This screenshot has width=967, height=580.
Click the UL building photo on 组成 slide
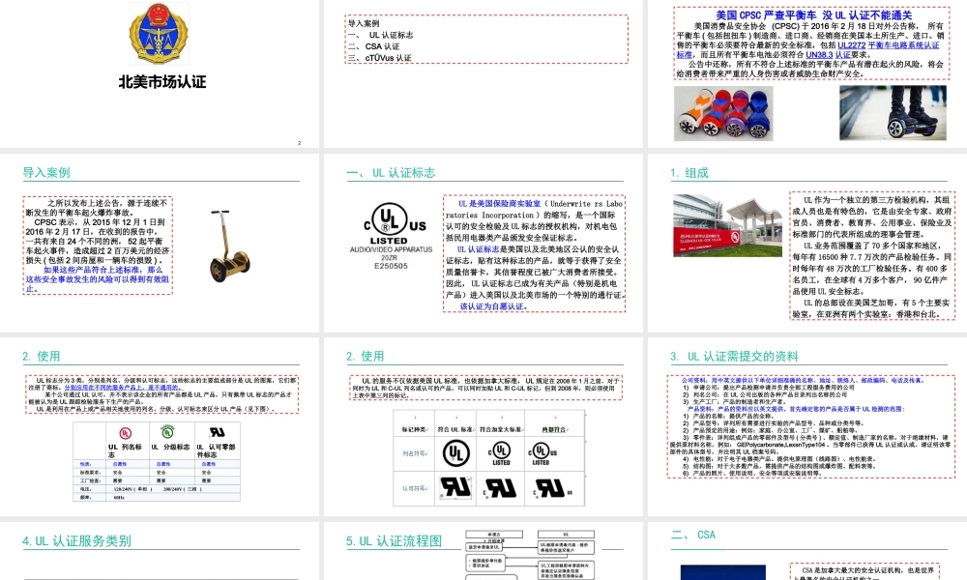[720, 227]
